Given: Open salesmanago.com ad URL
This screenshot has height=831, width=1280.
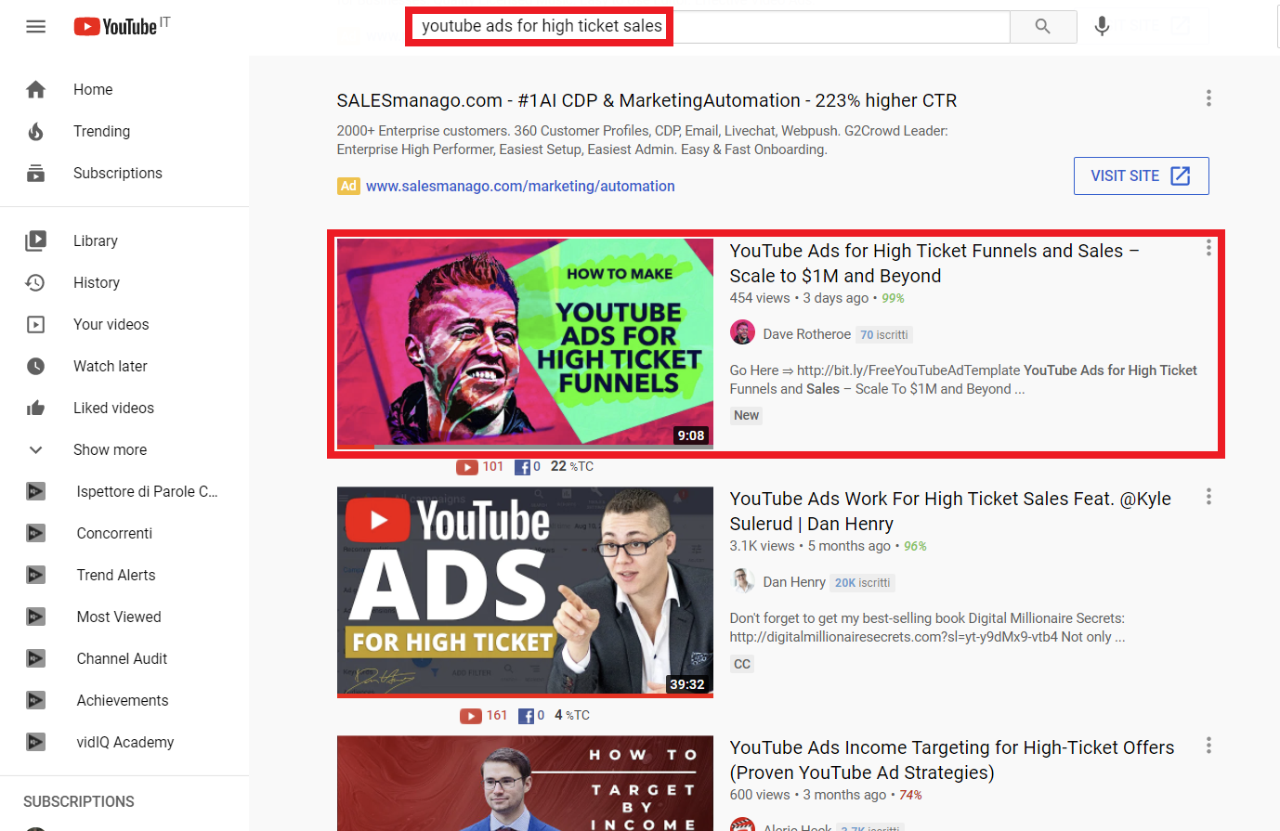Looking at the screenshot, I should point(520,186).
